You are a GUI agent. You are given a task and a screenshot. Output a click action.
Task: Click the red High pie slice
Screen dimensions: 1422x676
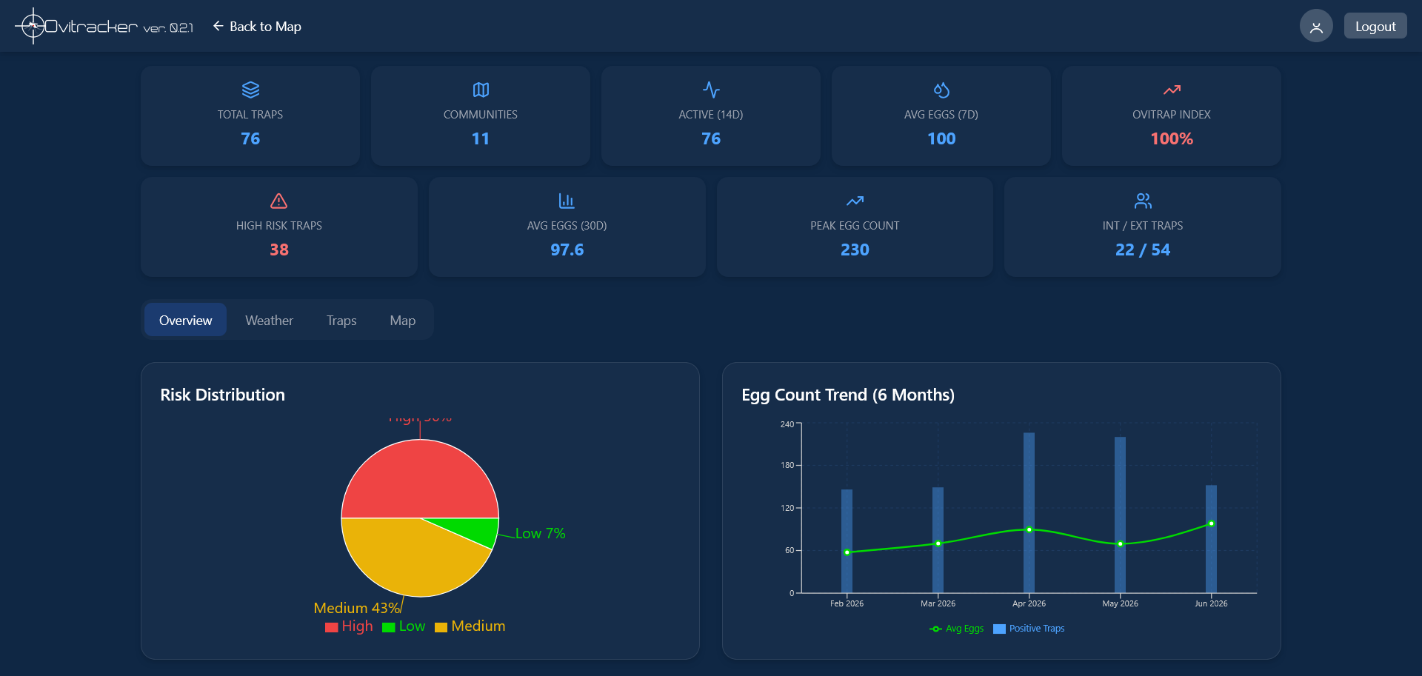pyautogui.click(x=420, y=478)
